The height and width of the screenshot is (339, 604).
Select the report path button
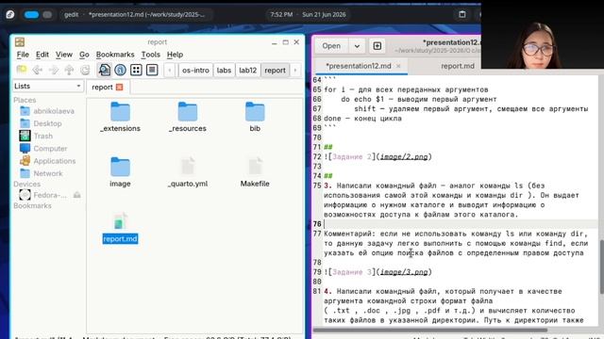point(275,71)
